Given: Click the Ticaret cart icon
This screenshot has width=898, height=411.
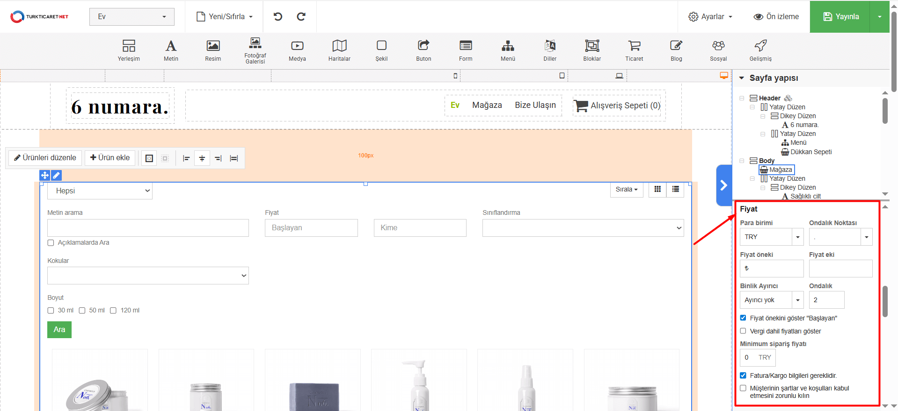Looking at the screenshot, I should point(634,50).
